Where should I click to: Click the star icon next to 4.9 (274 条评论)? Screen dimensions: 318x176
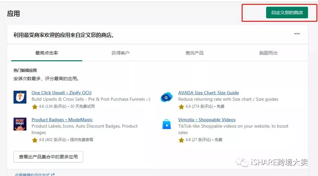coord(181,106)
